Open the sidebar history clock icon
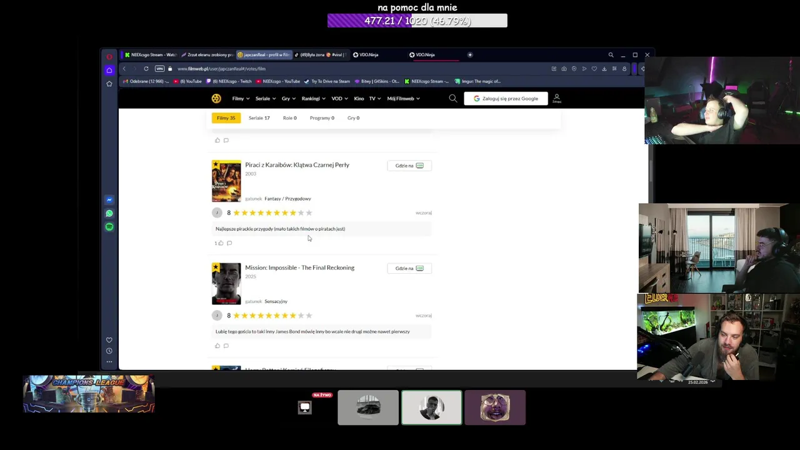800x450 pixels. (109, 351)
